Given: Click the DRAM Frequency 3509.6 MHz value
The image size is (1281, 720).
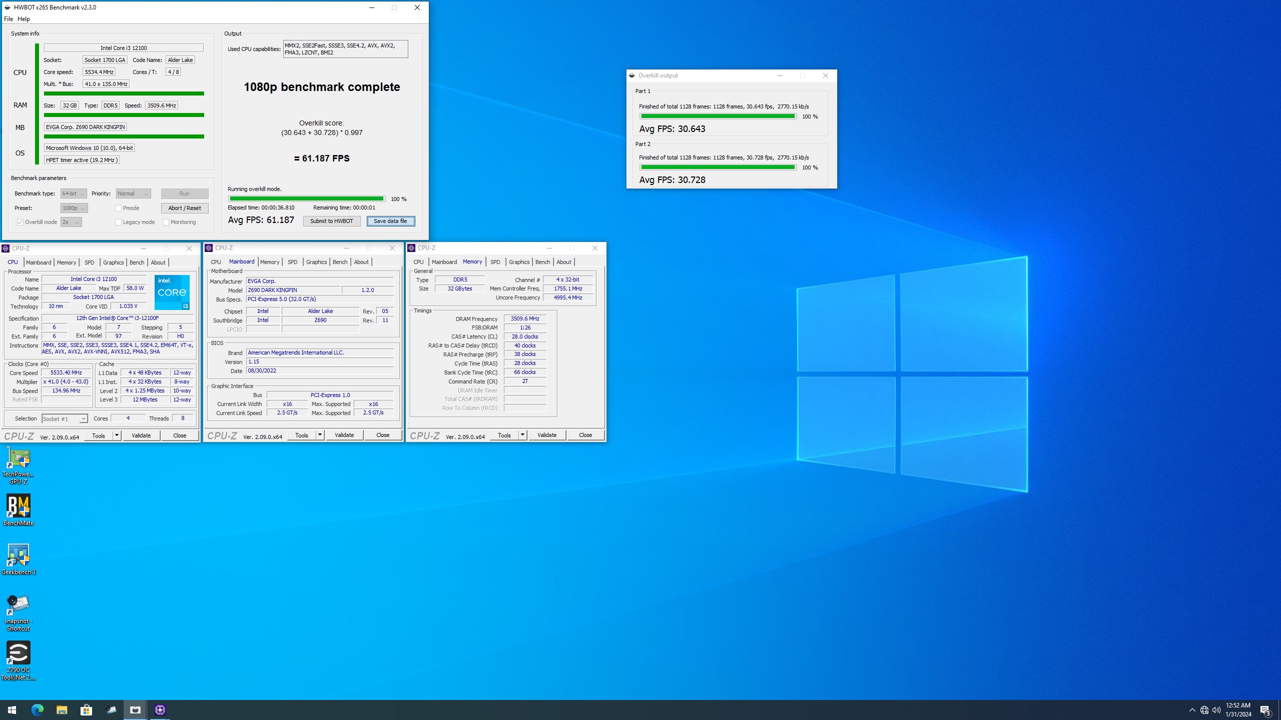Looking at the screenshot, I should 525,318.
